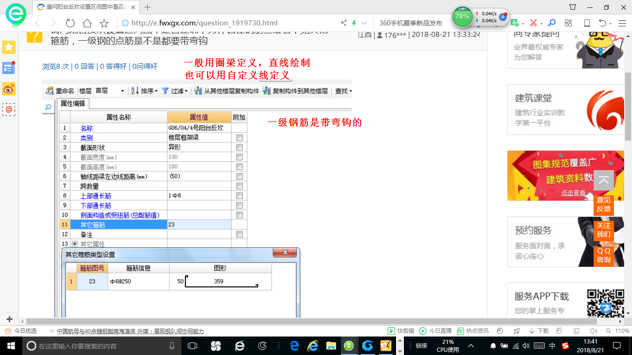Screen dimensions: 632x355
Task: Open 快剪辑 in the status bar
Action: pos(402,331)
